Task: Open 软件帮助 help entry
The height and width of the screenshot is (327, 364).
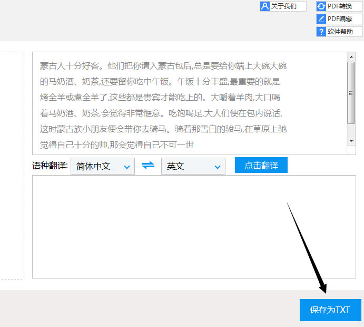Action: point(339,32)
